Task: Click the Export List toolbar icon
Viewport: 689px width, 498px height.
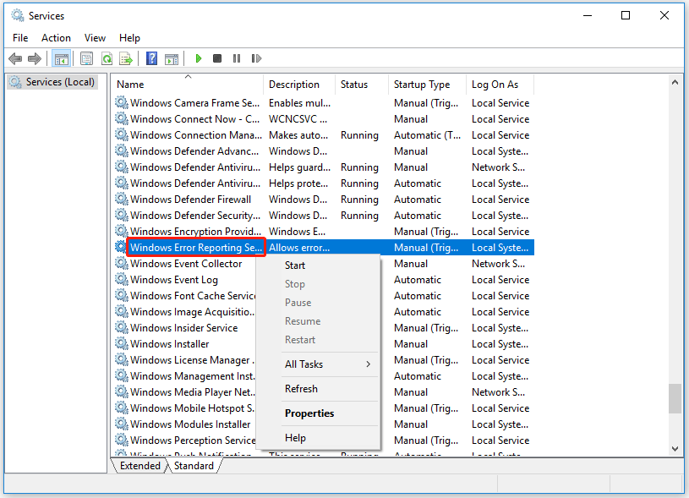Action: [127, 58]
